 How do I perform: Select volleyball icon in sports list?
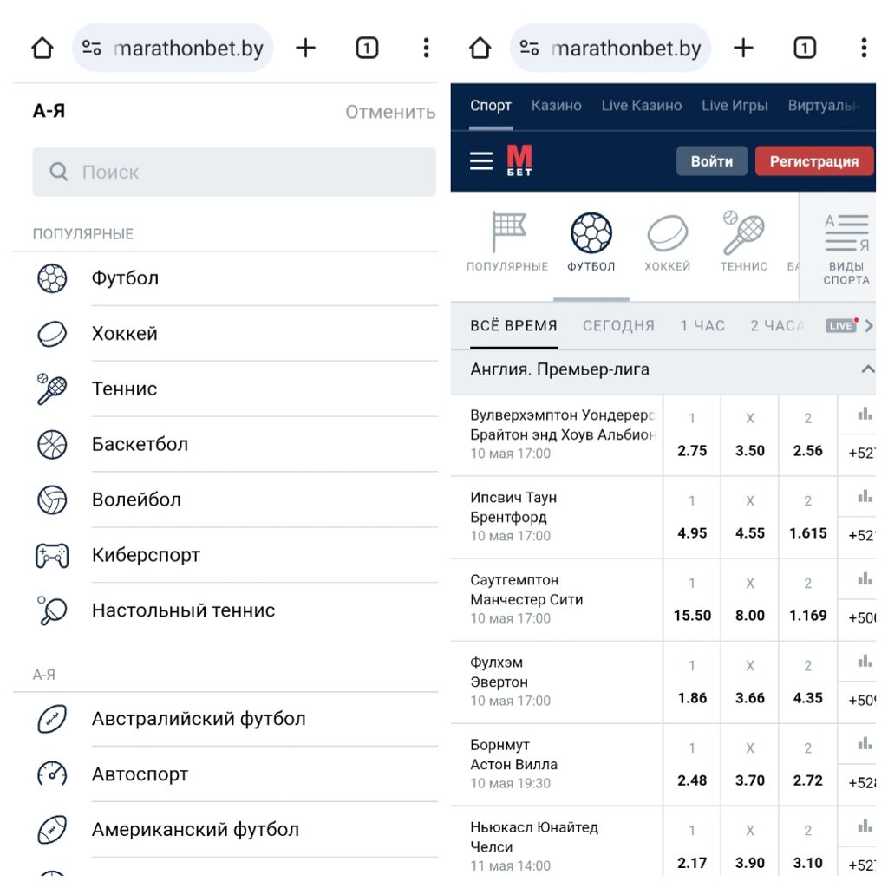52,500
